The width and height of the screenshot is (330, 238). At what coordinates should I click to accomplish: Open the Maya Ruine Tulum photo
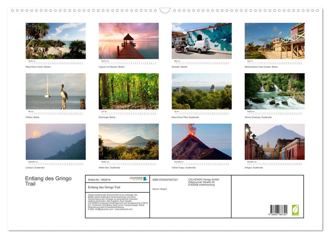pyautogui.click(x=56, y=41)
